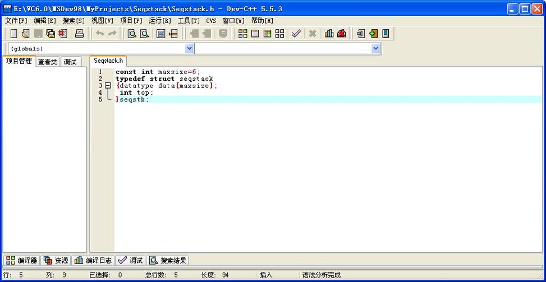This screenshot has height=282, width=546.
Task: Open the 文件[F] menu
Action: [x=16, y=21]
